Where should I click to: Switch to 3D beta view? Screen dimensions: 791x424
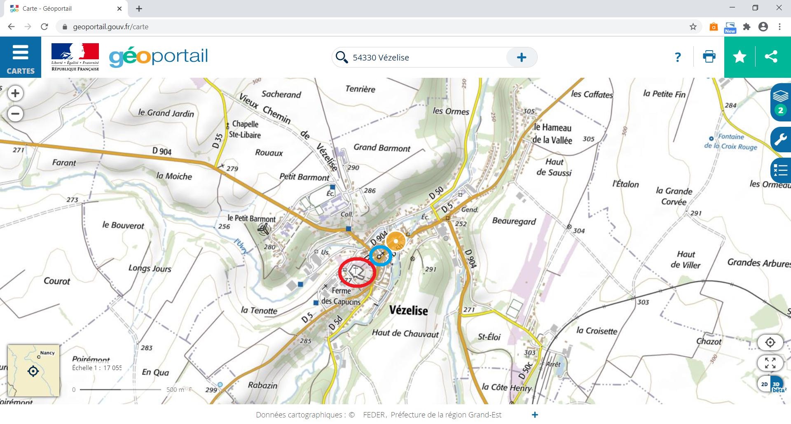(778, 385)
